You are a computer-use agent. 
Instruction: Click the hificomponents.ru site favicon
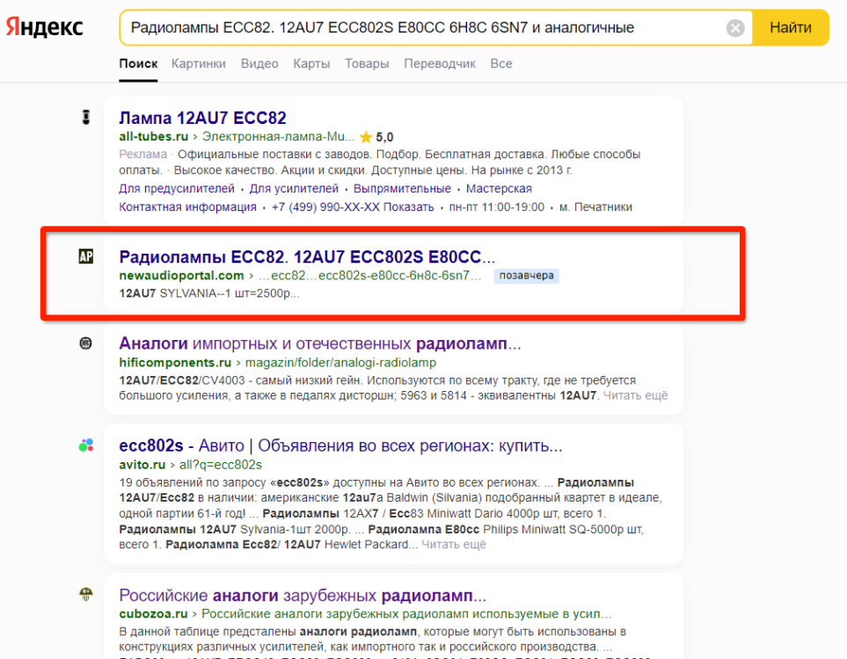click(85, 343)
